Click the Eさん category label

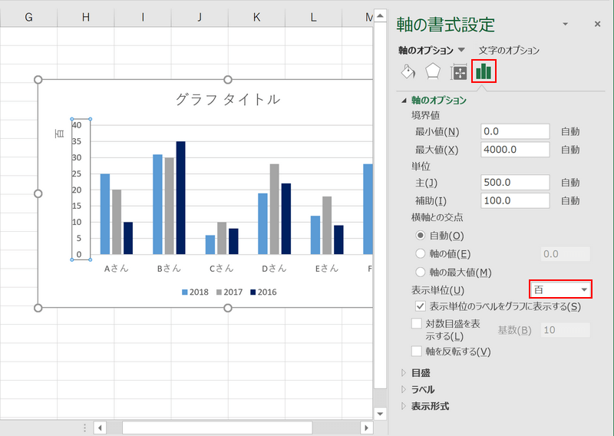(327, 269)
